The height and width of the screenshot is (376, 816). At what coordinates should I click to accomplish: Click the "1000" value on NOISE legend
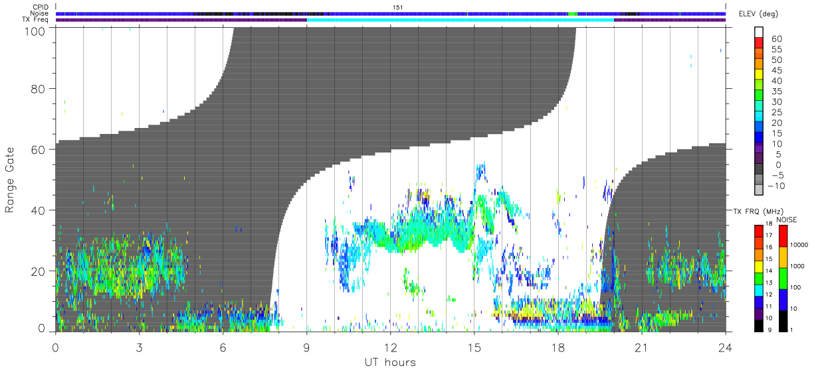(x=799, y=266)
